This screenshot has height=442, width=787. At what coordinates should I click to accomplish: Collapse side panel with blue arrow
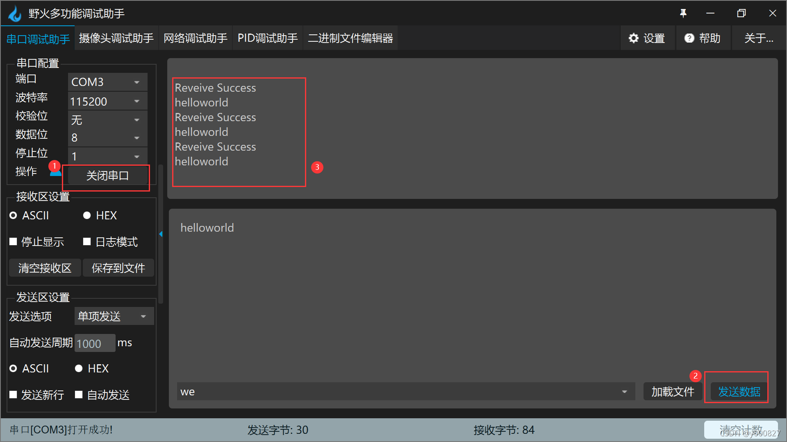point(161,234)
